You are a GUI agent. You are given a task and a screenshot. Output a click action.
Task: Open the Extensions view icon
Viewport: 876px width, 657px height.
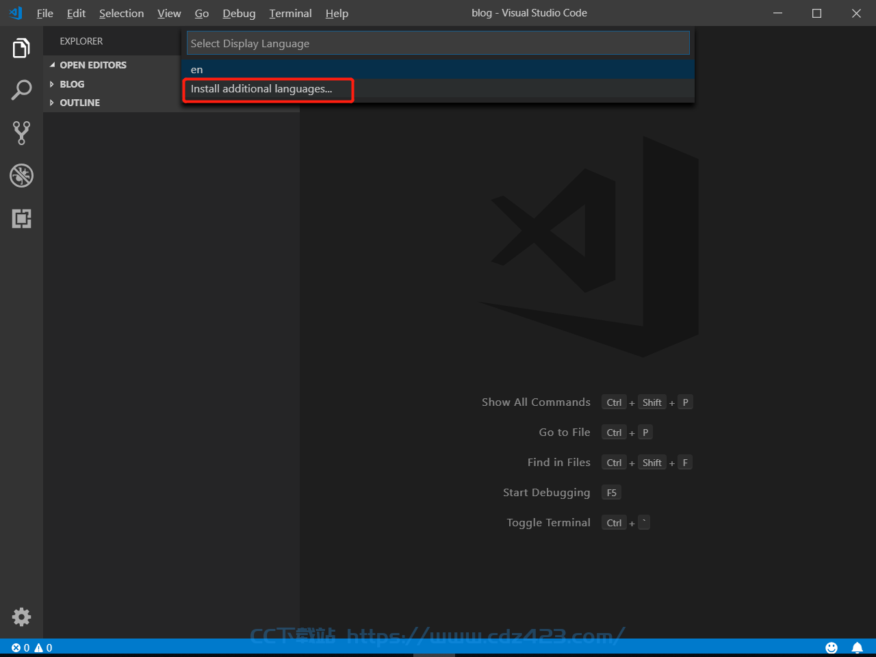(21, 218)
